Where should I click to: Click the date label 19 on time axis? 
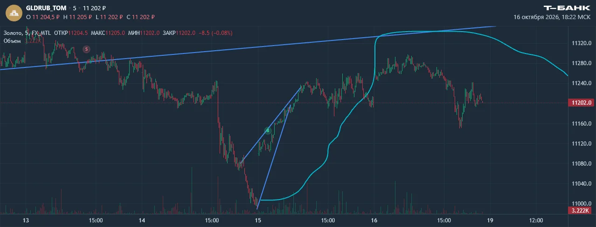click(490, 220)
